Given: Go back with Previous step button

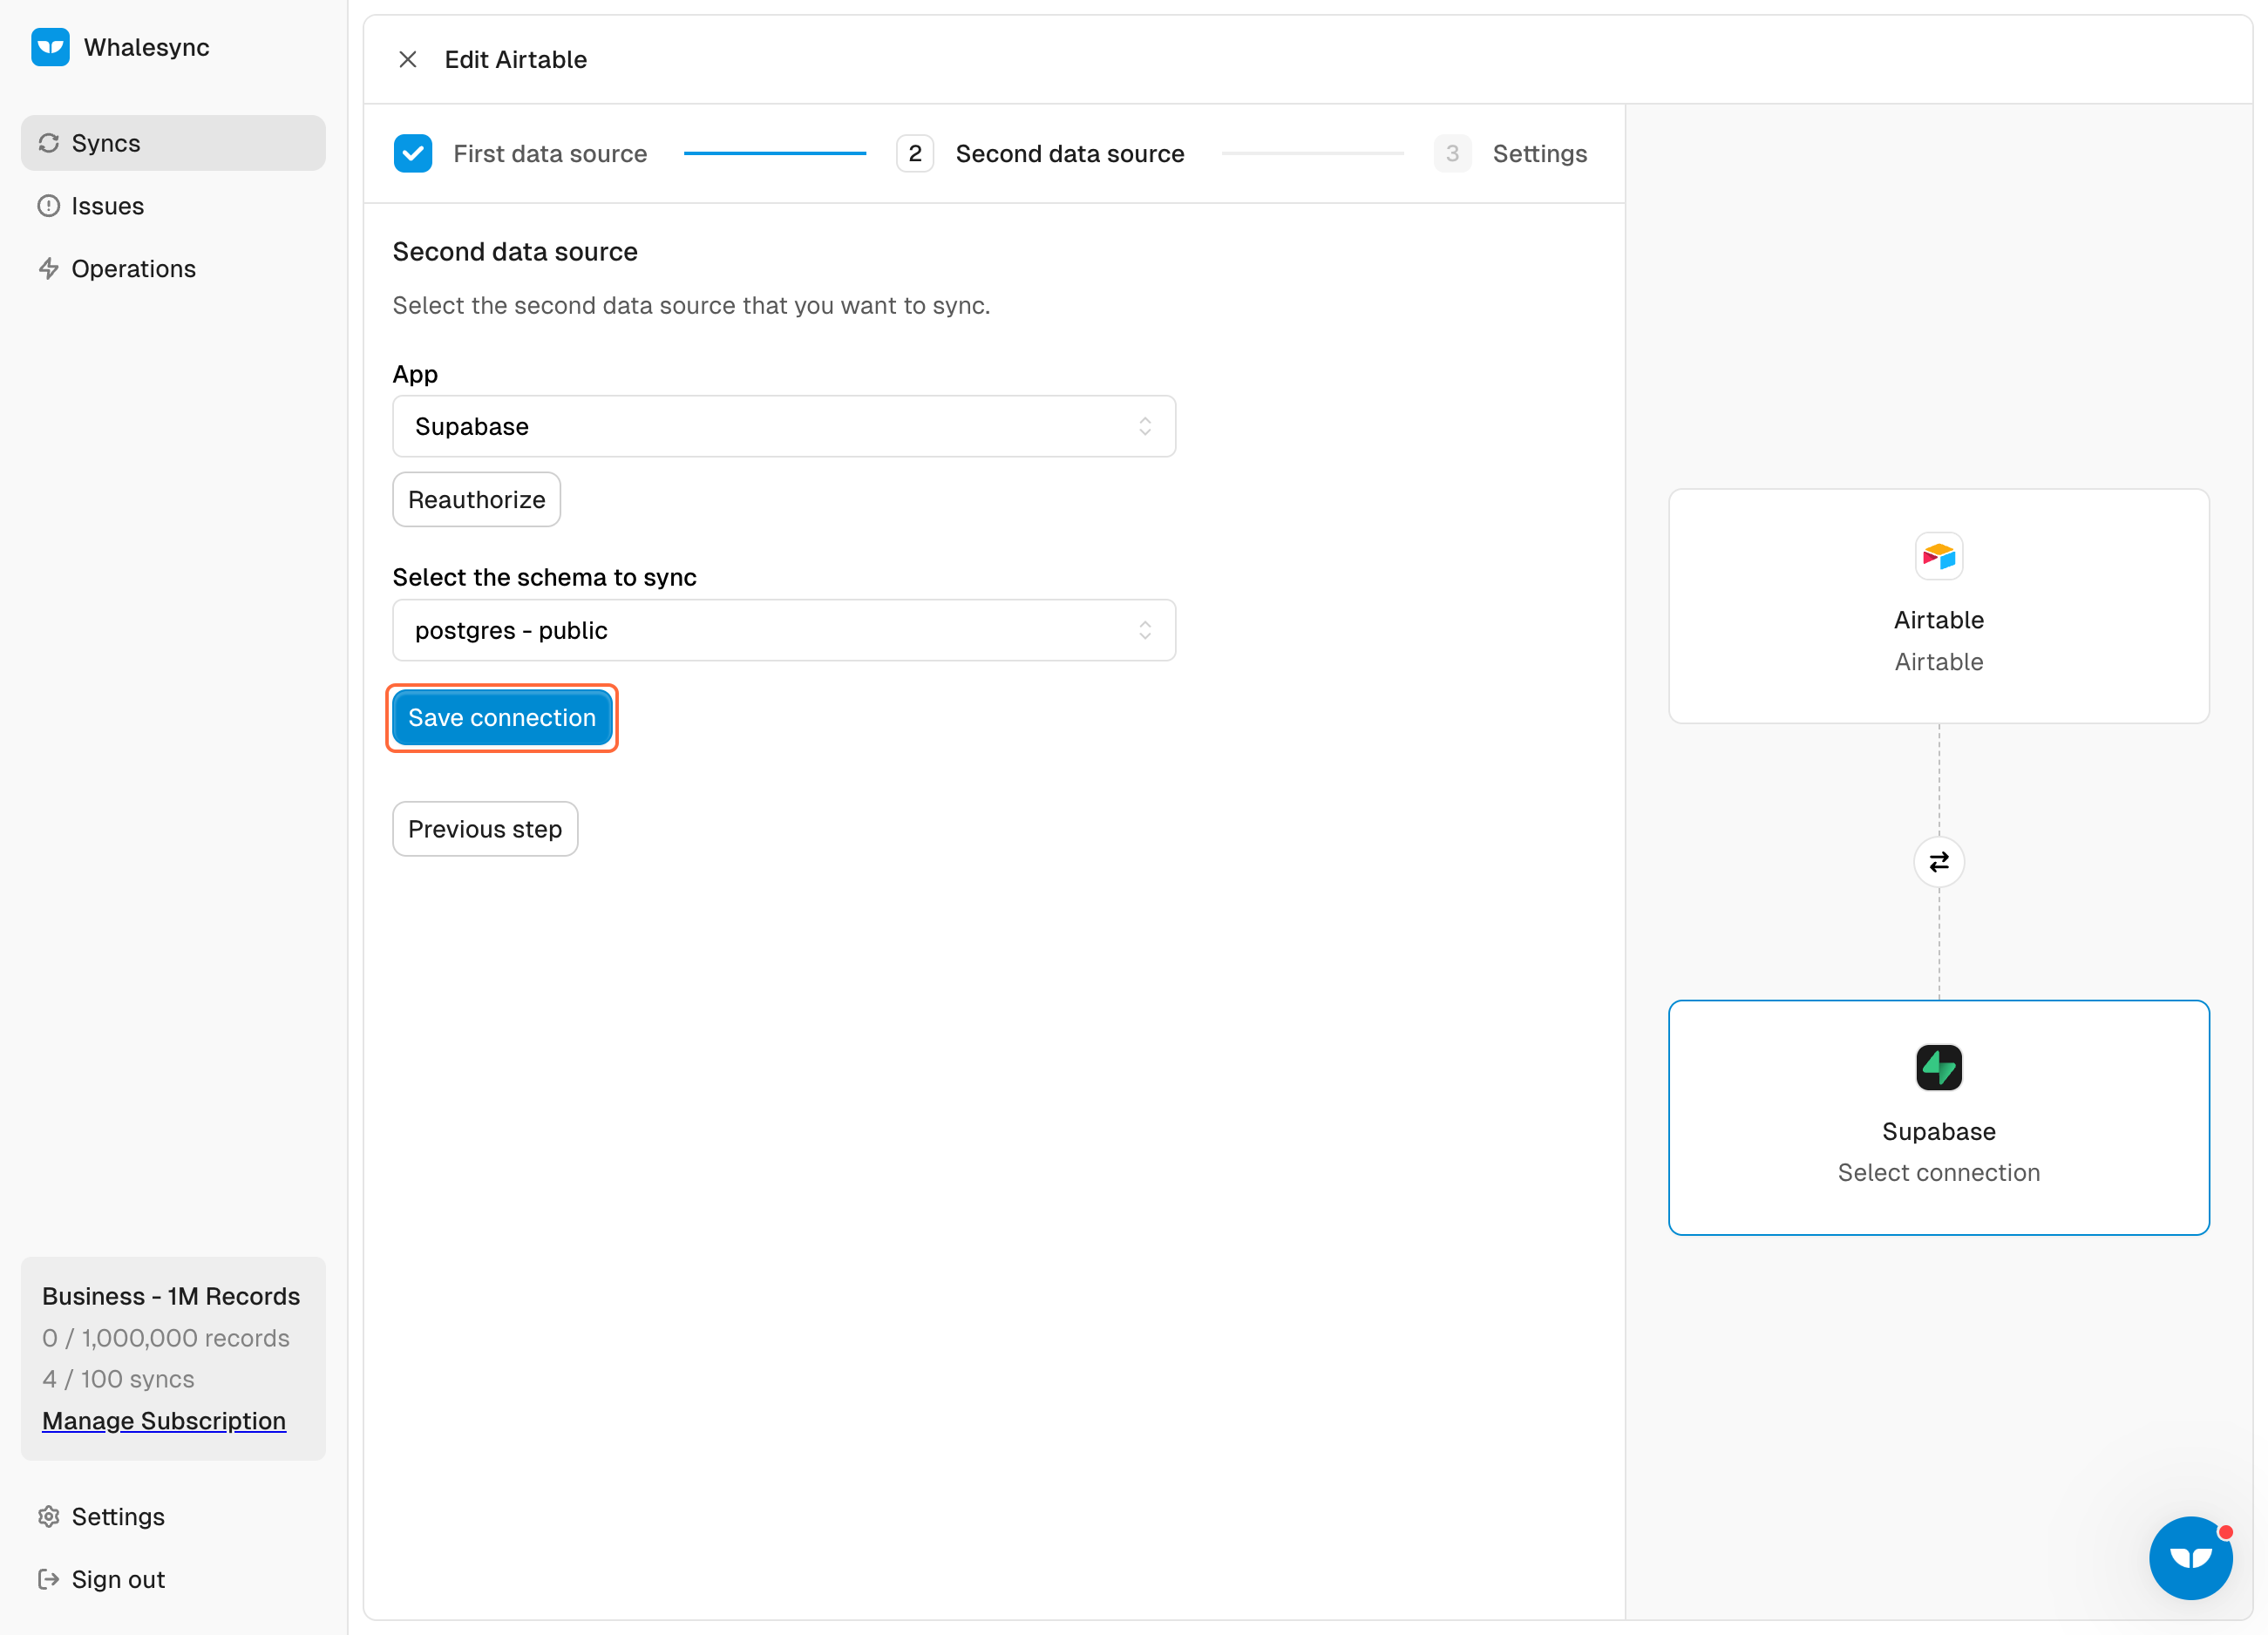Looking at the screenshot, I should [485, 829].
